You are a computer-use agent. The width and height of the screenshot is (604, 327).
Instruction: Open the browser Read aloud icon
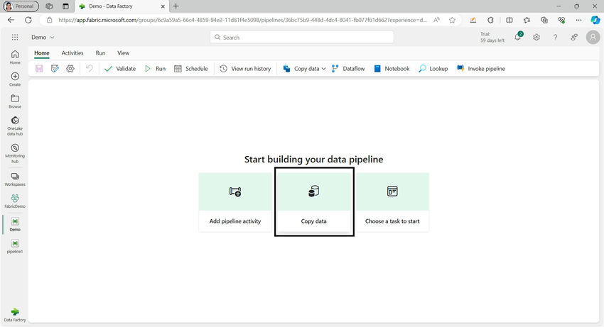436,20
